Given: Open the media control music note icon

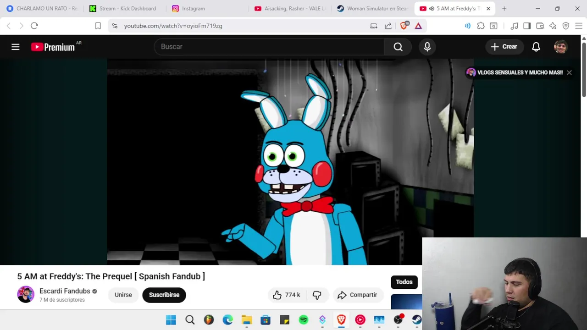Looking at the screenshot, I should pos(514,26).
